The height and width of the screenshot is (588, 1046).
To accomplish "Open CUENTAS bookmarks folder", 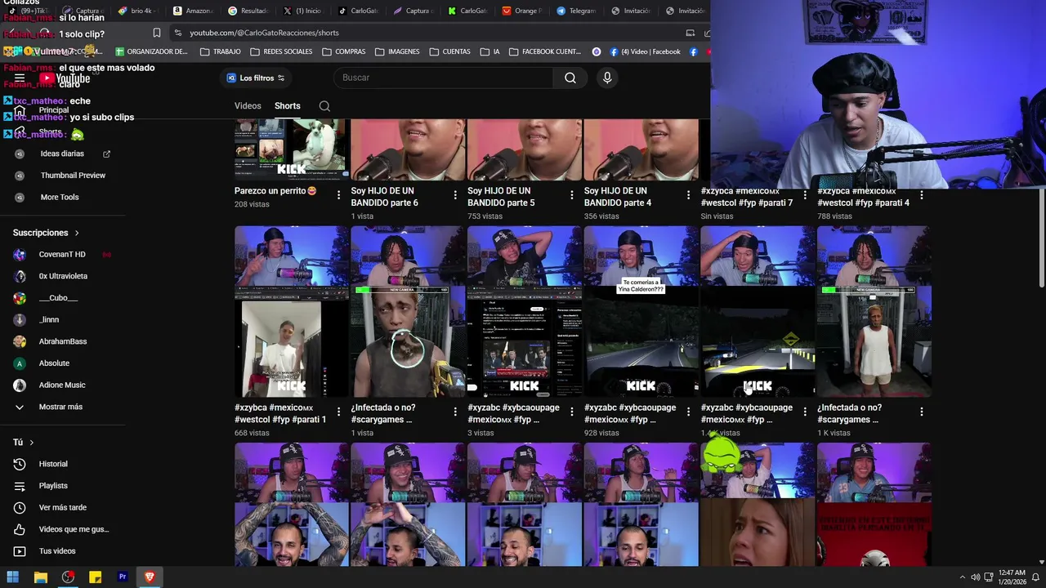I will tap(449, 51).
